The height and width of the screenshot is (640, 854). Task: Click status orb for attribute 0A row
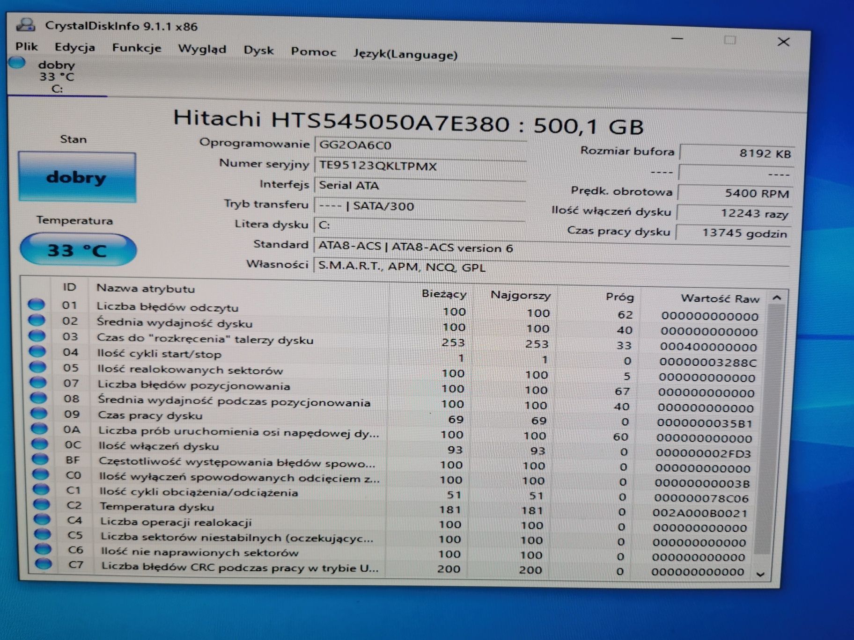(39, 429)
